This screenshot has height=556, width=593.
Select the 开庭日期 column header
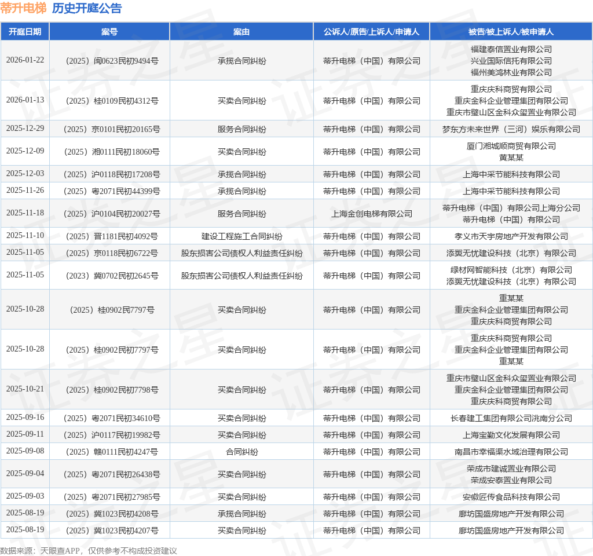pyautogui.click(x=25, y=32)
